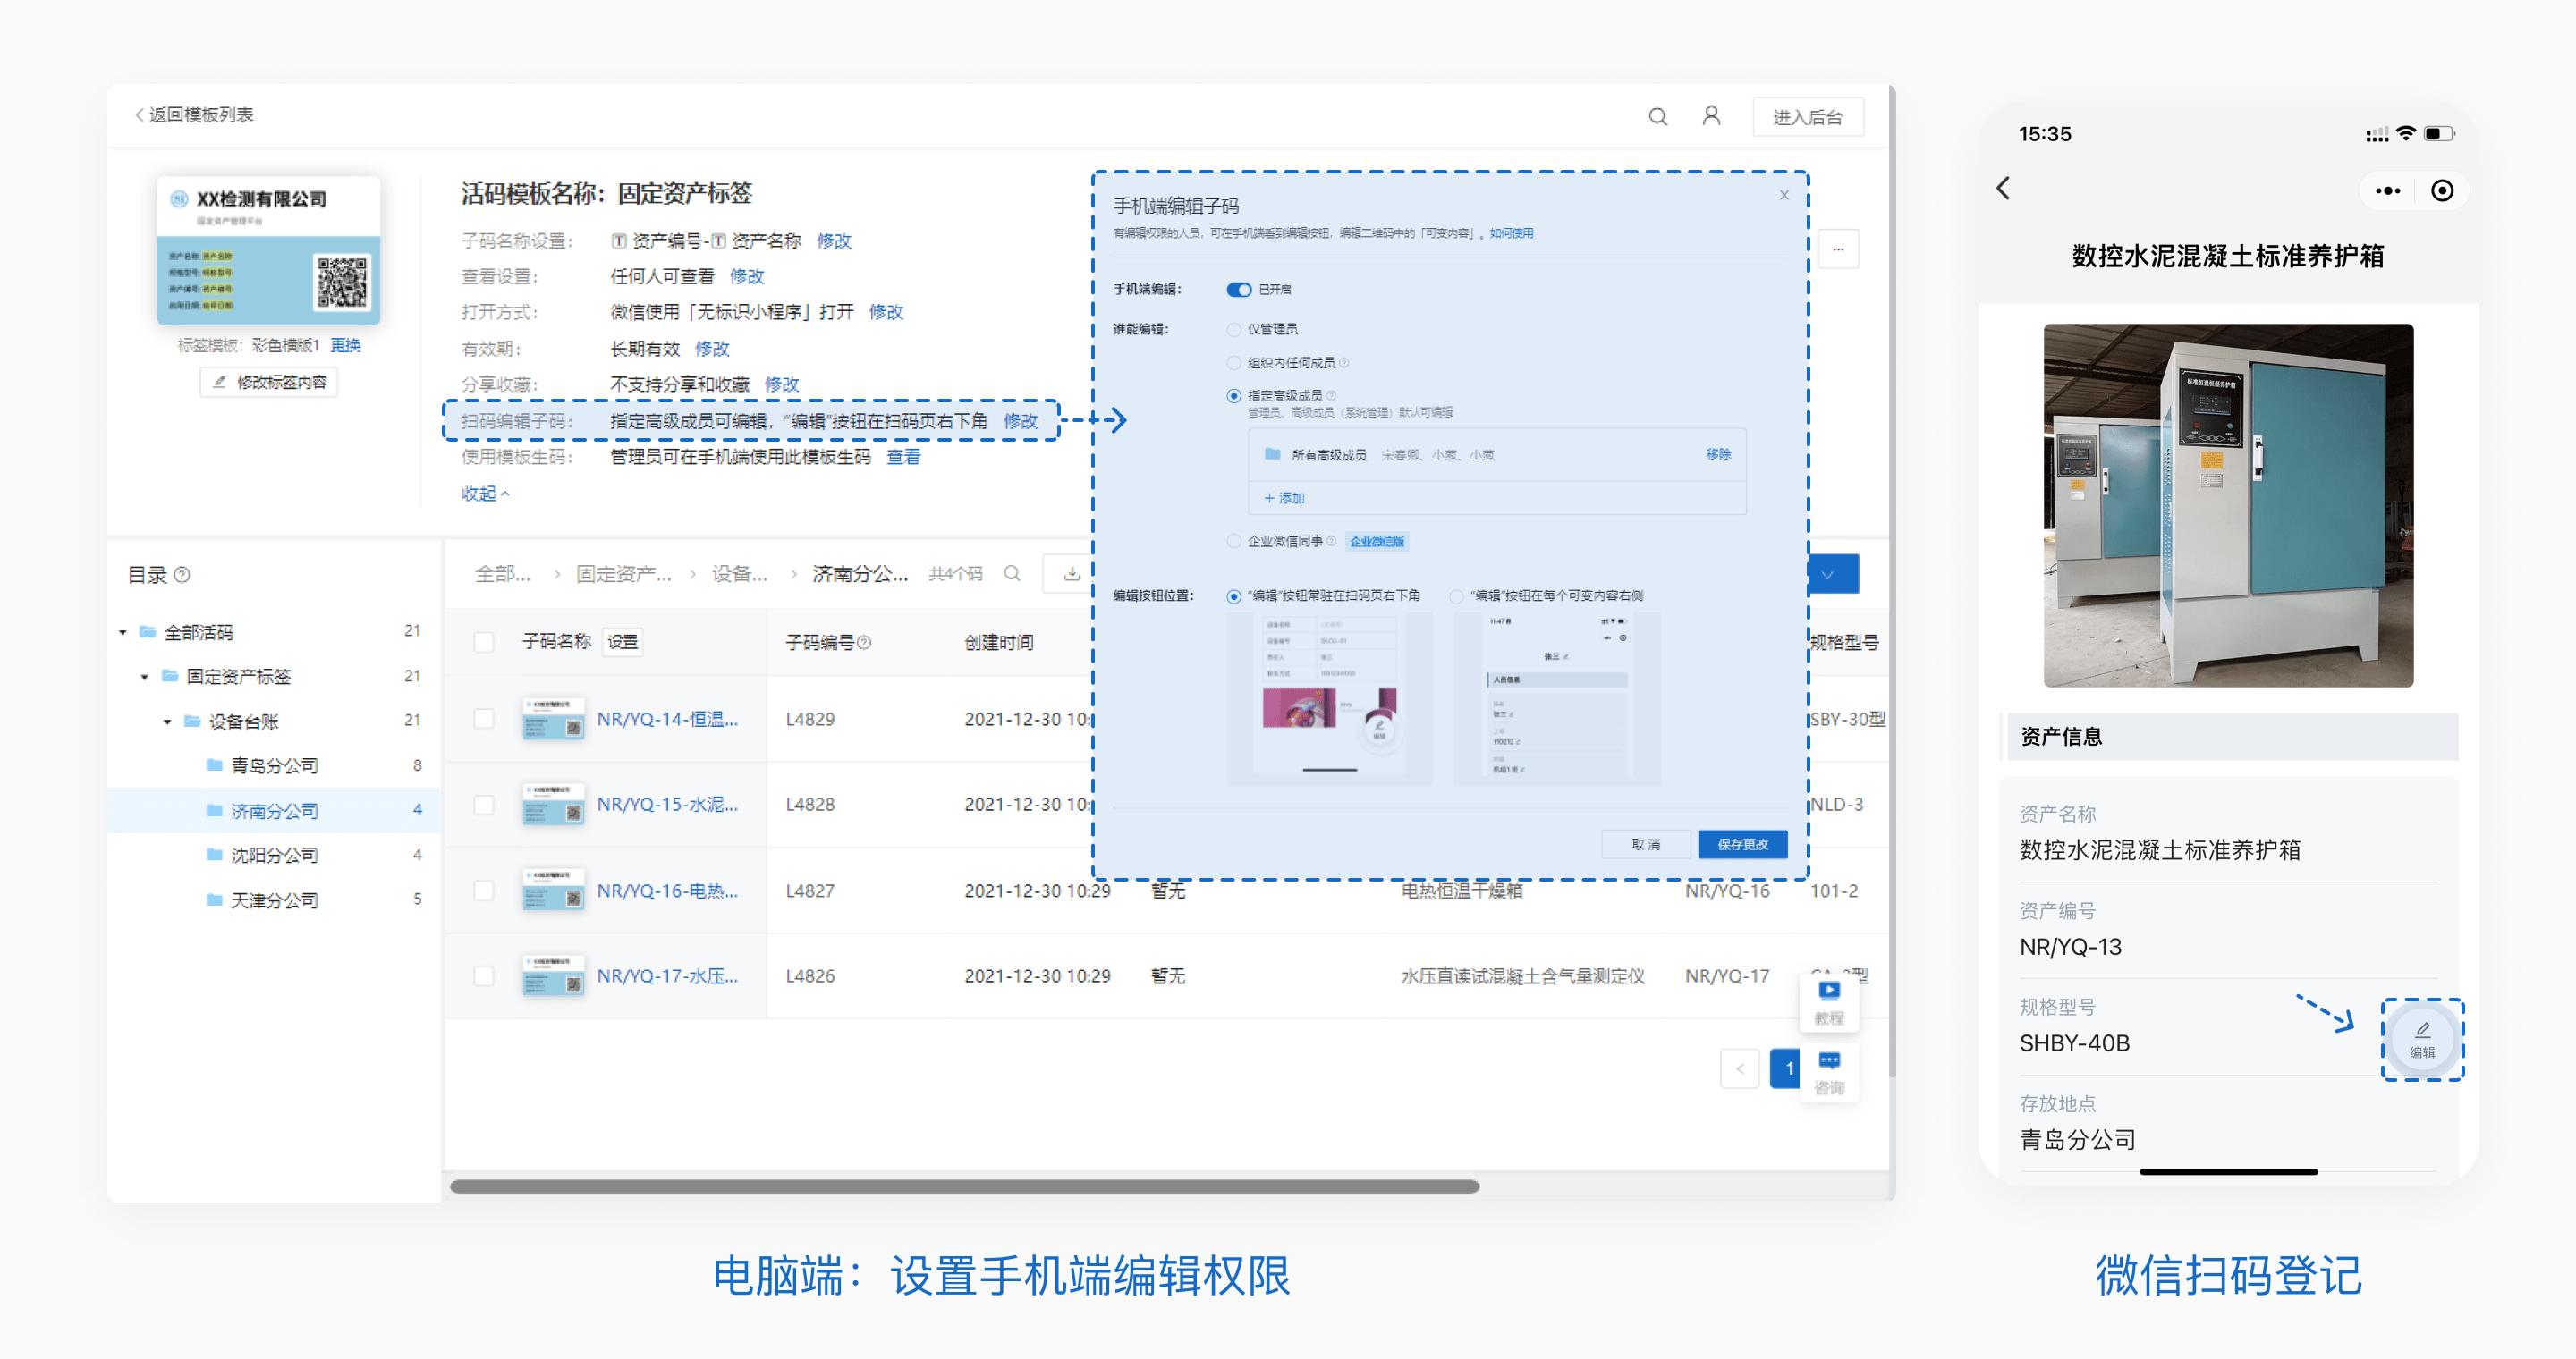
Task: Collapse the 固定资产标签 tree node
Action: [x=143, y=677]
